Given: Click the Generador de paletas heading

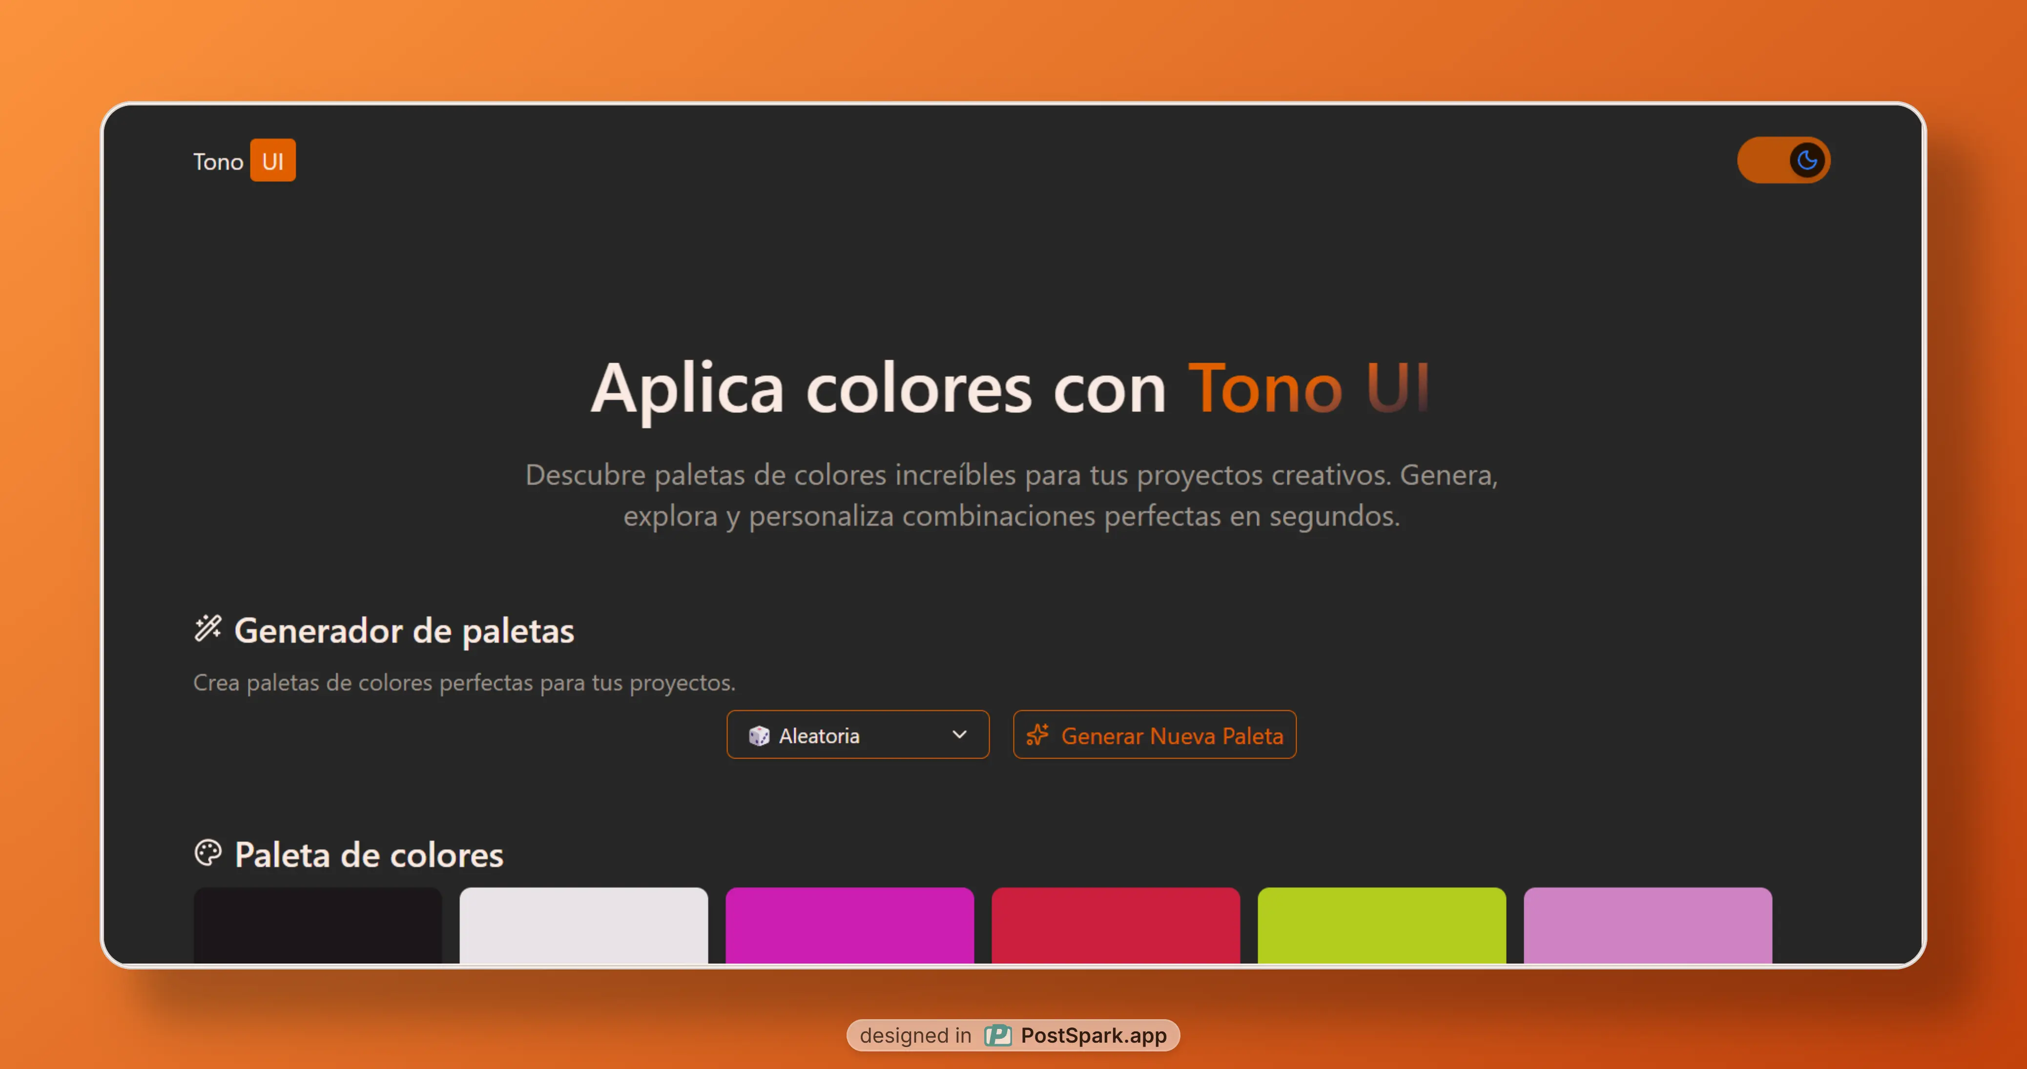Looking at the screenshot, I should (x=404, y=631).
